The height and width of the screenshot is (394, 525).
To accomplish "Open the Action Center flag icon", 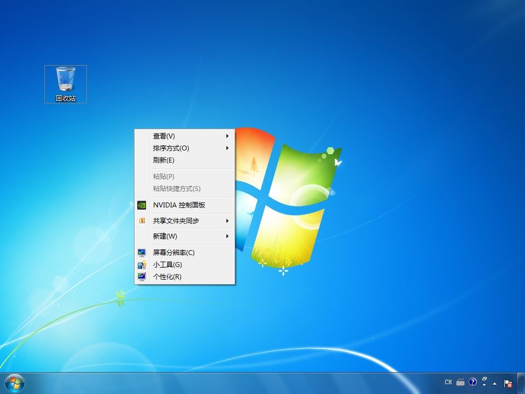I will [x=508, y=384].
